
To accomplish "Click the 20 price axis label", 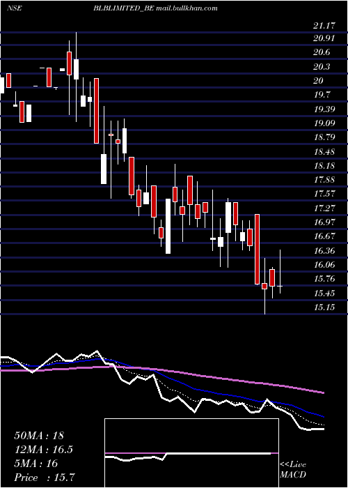I will 319,81.
